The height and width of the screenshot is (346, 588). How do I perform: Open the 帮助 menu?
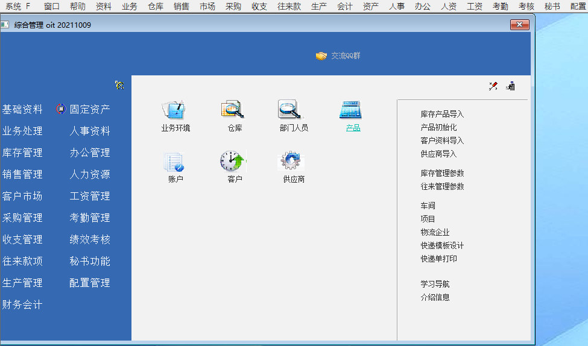(x=78, y=7)
